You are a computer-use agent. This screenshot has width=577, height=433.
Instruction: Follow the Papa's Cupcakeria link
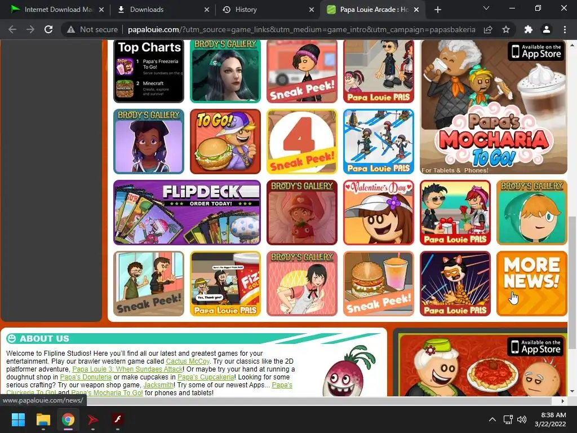(206, 377)
